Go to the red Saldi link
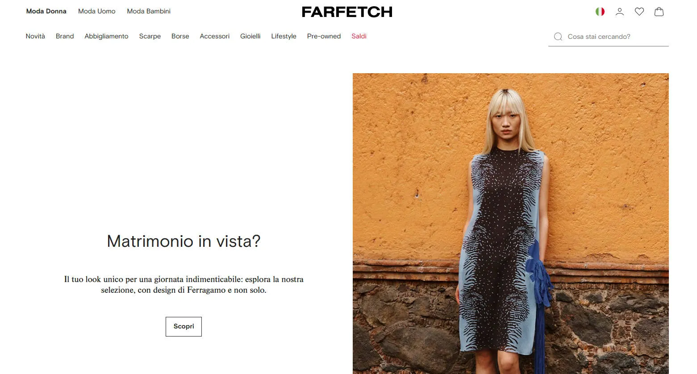 [359, 36]
